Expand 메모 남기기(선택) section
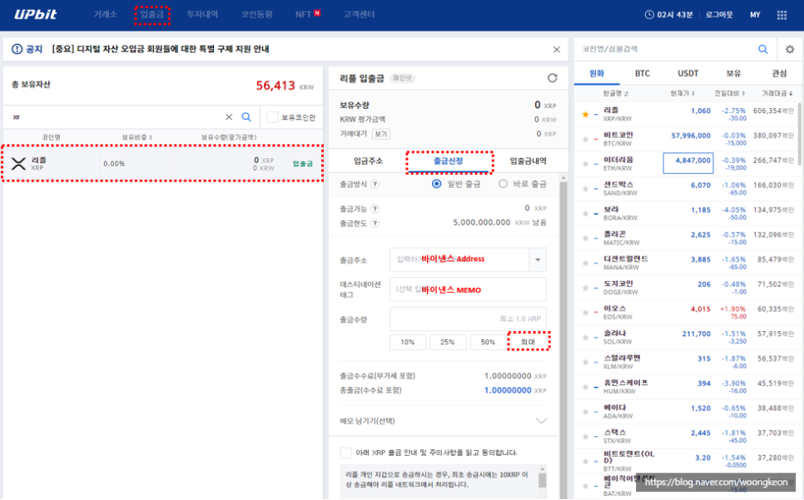The height and width of the screenshot is (500, 804). click(541, 421)
